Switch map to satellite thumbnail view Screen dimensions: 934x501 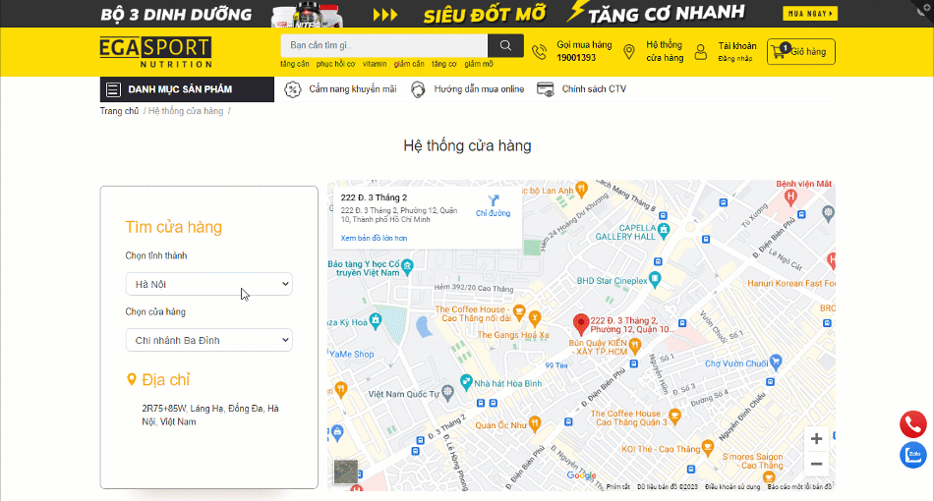click(346, 472)
